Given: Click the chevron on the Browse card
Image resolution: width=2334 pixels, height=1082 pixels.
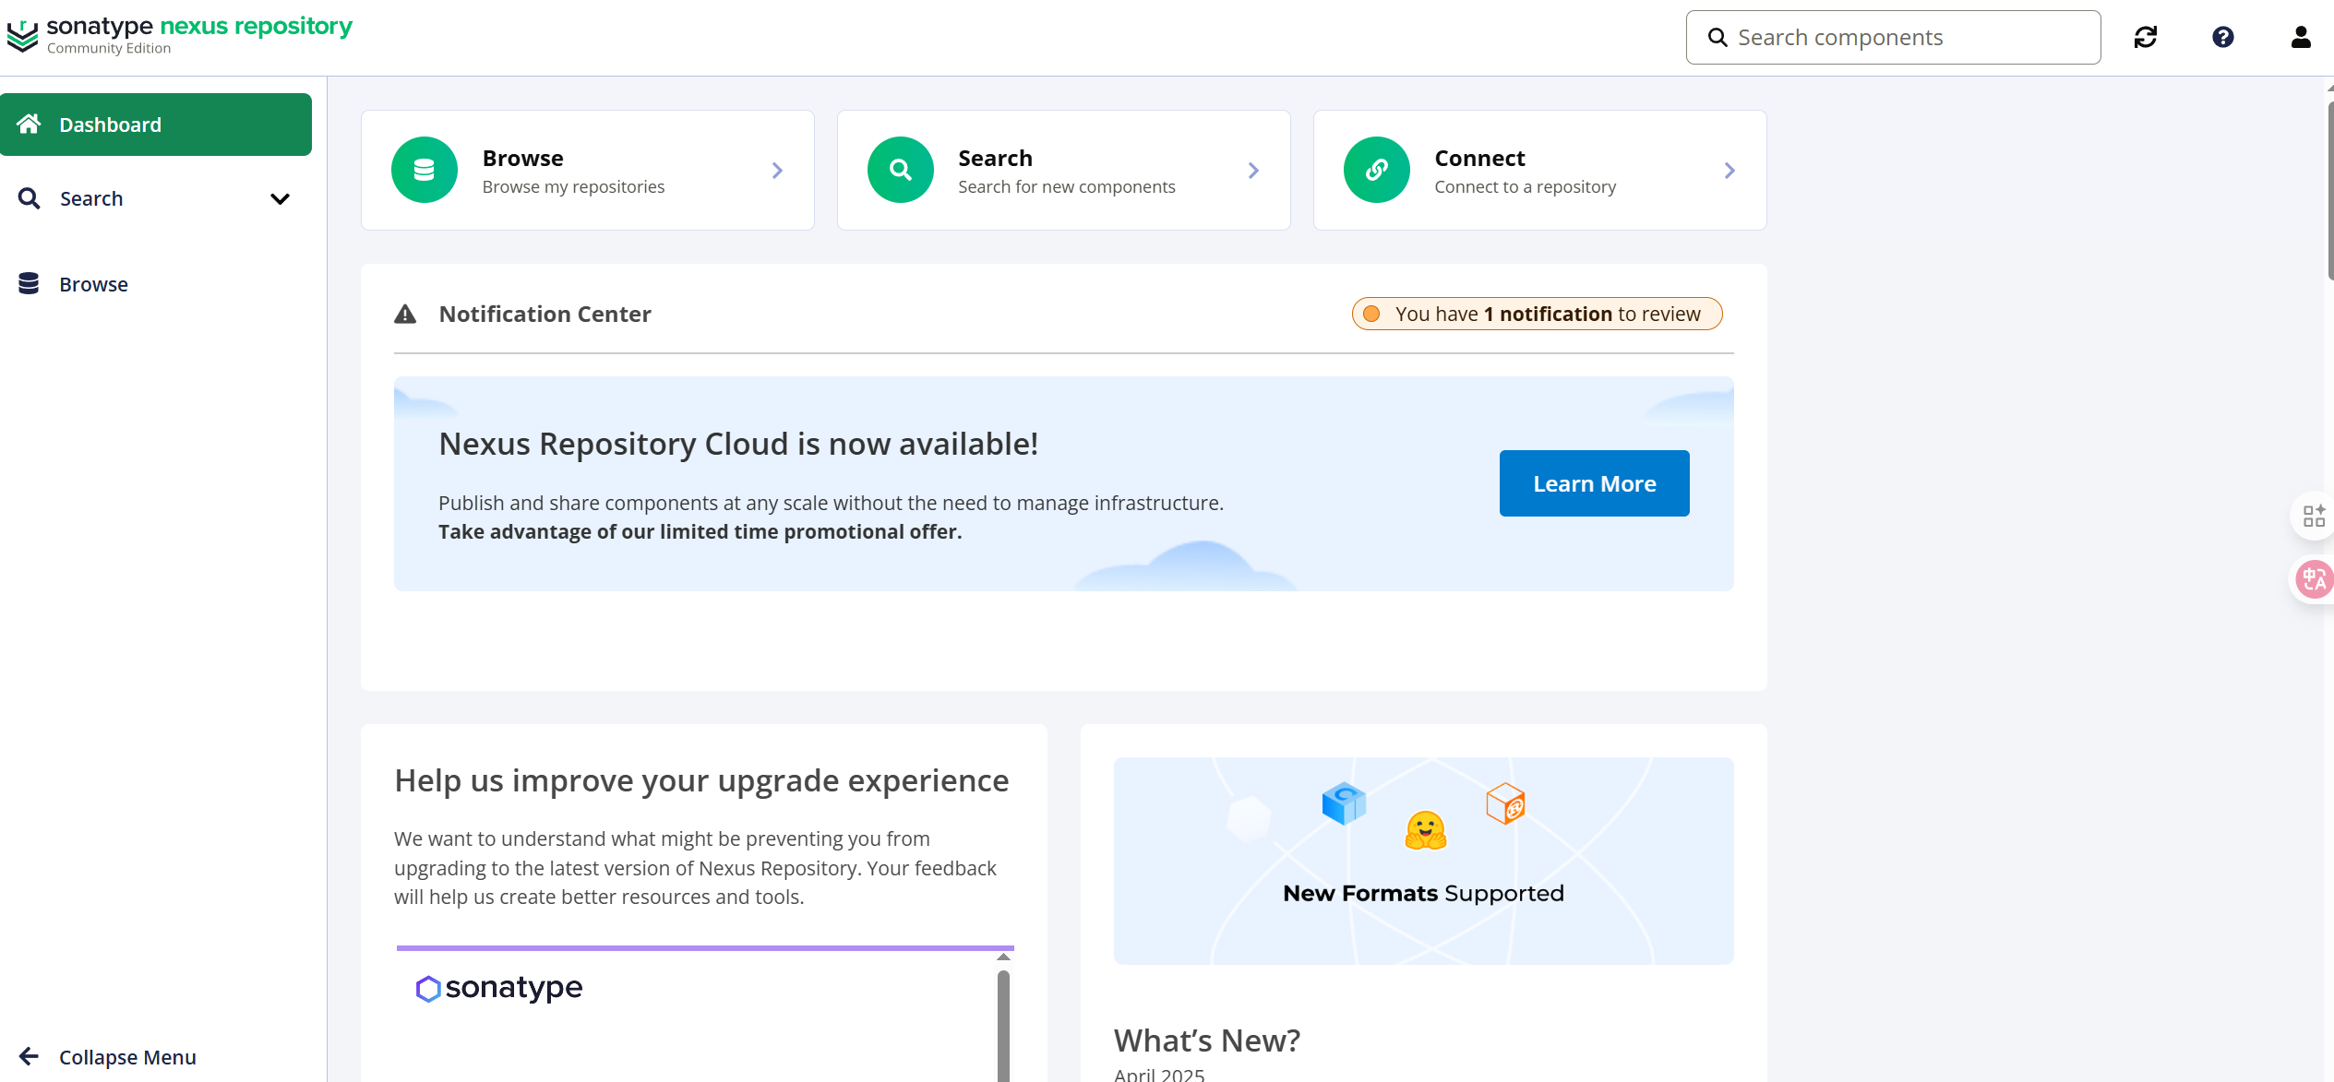Looking at the screenshot, I should pos(777,171).
